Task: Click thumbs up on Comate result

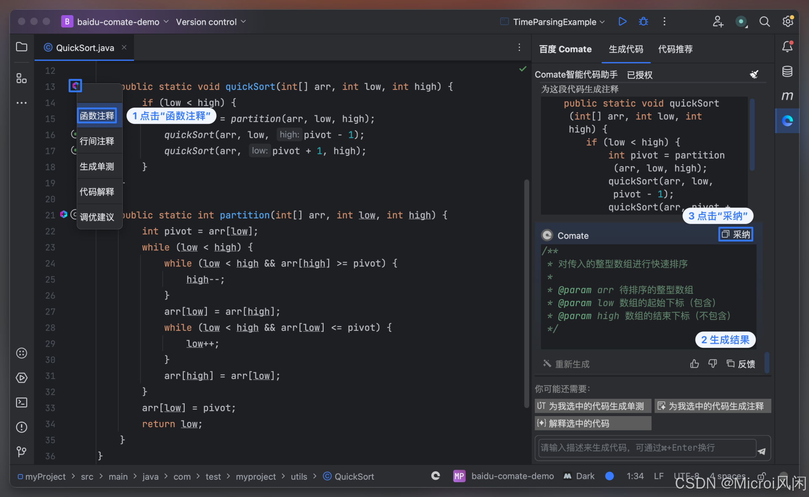Action: coord(694,363)
